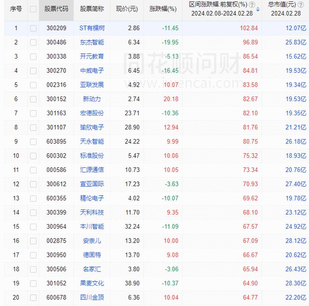309x306 pixels.
Task: Open help icon next to 区间涨跌幅 header
Action: click(x=252, y=5)
